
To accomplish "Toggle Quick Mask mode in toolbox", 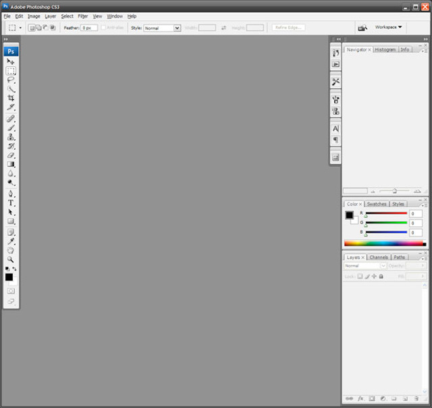I will pyautogui.click(x=11, y=291).
